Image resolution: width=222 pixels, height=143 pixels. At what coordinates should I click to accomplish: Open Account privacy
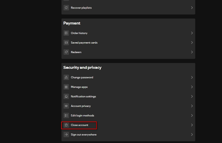pos(128,106)
